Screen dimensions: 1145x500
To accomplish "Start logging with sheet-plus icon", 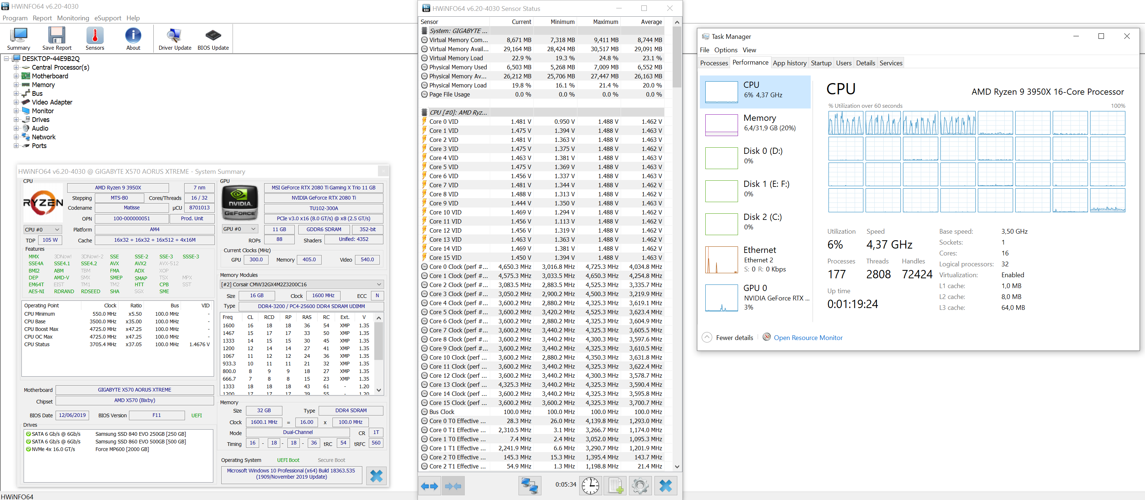I will pyautogui.click(x=615, y=486).
